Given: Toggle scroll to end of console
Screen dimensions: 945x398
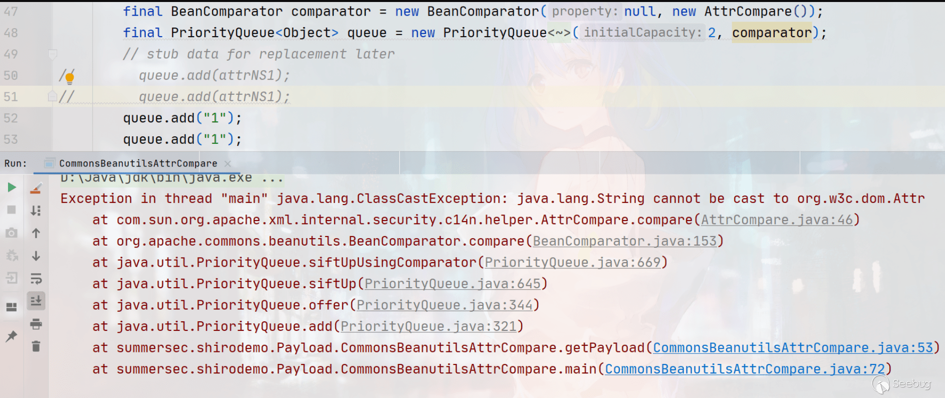Looking at the screenshot, I should tap(36, 301).
